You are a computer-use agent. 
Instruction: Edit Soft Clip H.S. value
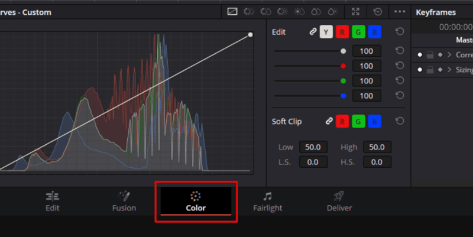(x=377, y=162)
